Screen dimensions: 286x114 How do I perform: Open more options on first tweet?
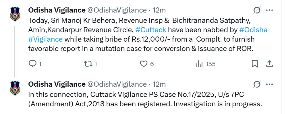click(x=269, y=11)
